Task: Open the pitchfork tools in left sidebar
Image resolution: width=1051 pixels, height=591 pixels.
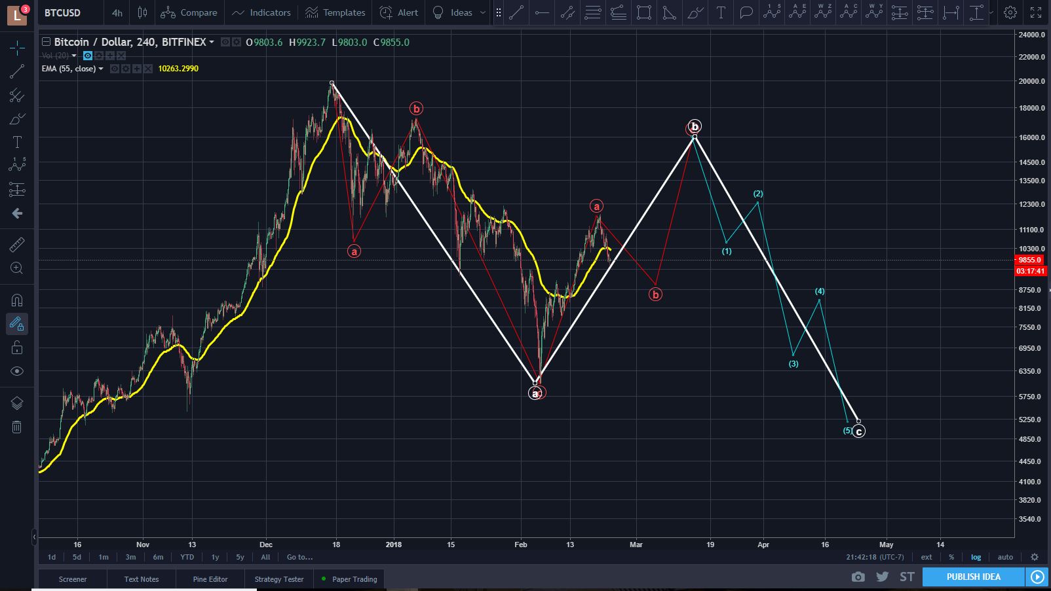Action: (x=17, y=96)
